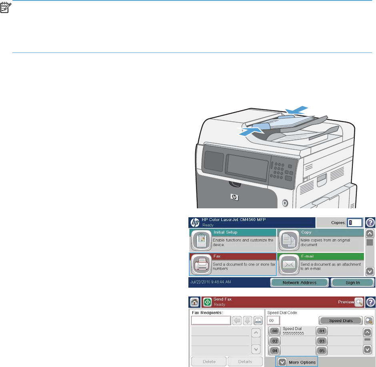The height and width of the screenshot is (367, 376).
Task: Click the date and time status text
Action: [210, 282]
